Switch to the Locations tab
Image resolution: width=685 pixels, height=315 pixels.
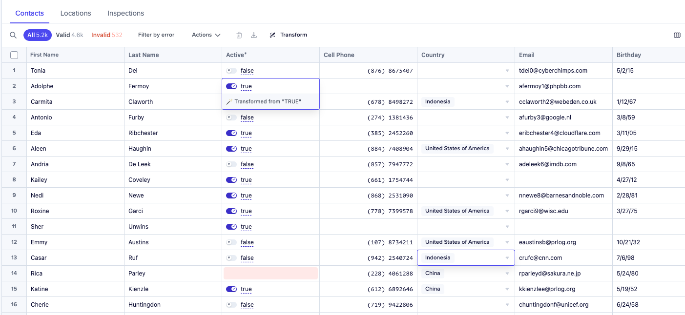pos(76,13)
